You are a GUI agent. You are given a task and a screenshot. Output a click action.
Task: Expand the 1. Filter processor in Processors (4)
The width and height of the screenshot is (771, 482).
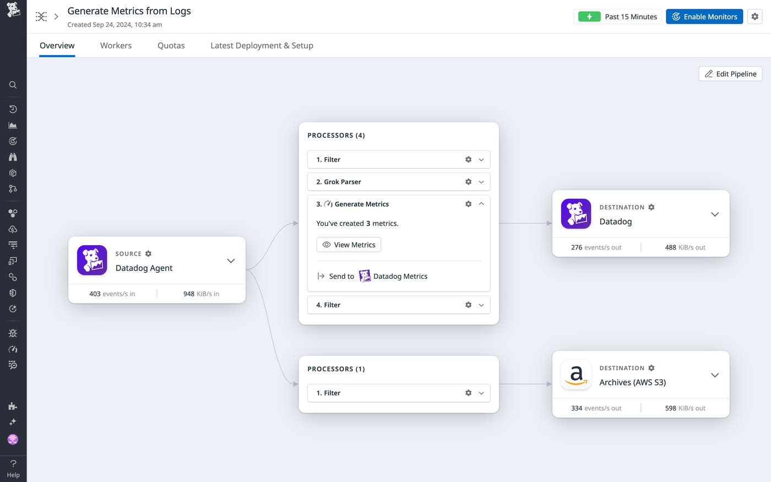[481, 160]
